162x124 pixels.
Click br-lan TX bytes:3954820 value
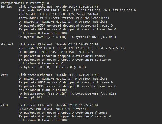coord(84,37)
